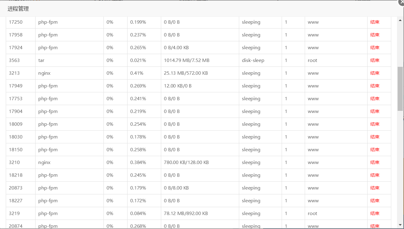The width and height of the screenshot is (404, 229).
Task: Click 结束 for tar process 3563
Action: coord(375,60)
